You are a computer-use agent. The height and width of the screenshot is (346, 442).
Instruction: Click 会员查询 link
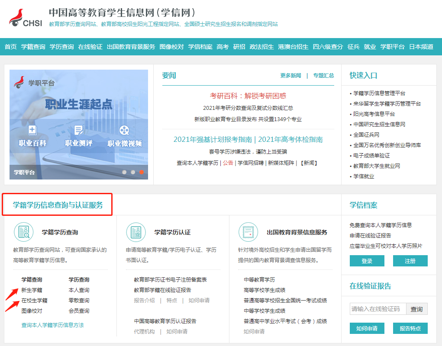point(79,311)
